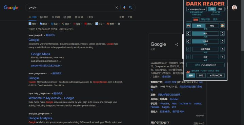Select the light (明亮) mode option
The height and width of the screenshot is (125, 244).
(212, 26)
